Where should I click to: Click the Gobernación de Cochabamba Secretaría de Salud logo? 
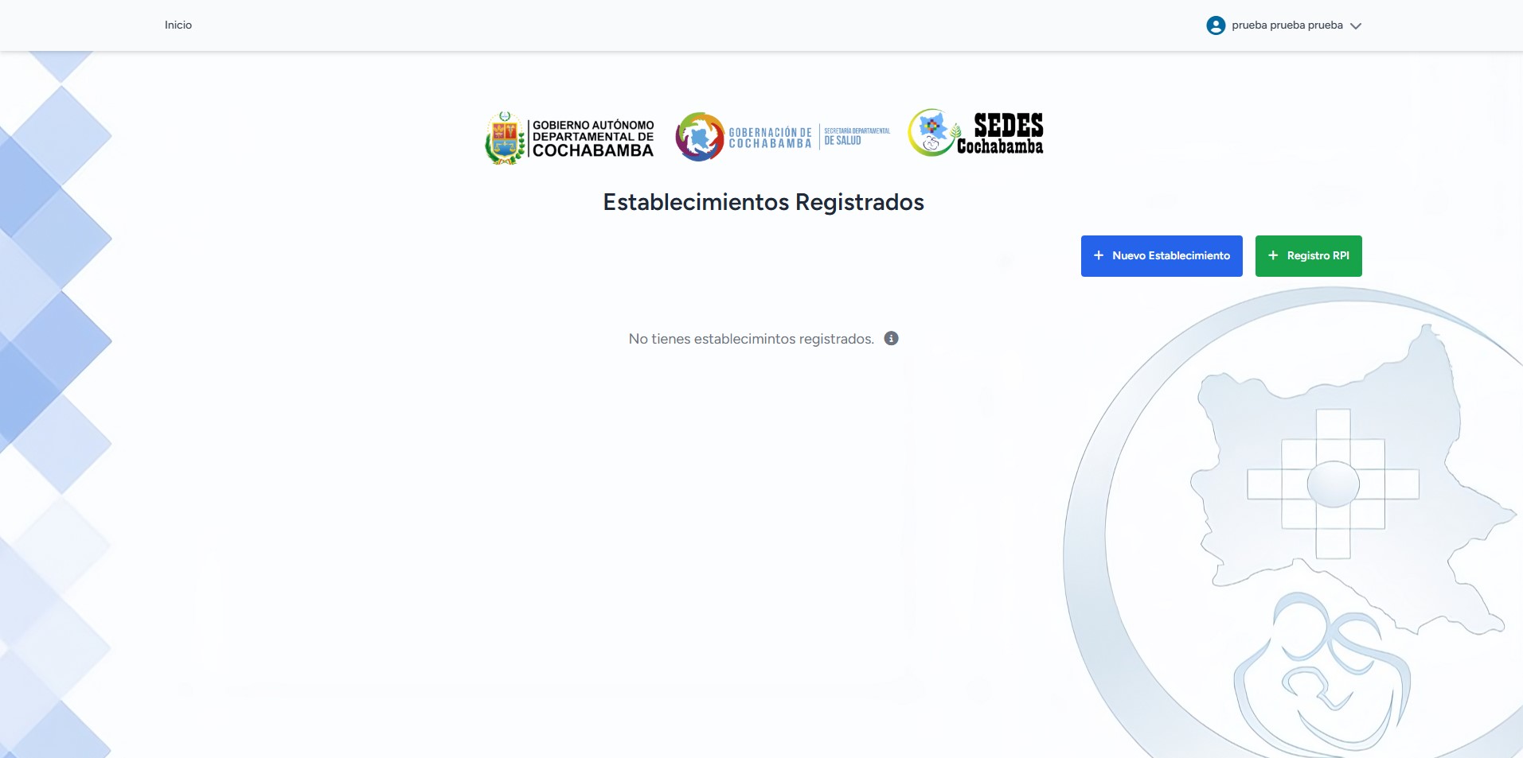point(783,137)
